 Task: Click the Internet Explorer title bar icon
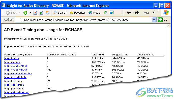(4, 5)
